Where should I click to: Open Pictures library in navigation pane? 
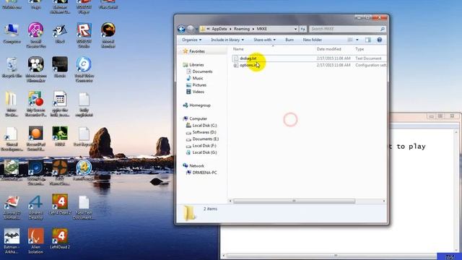199,85
